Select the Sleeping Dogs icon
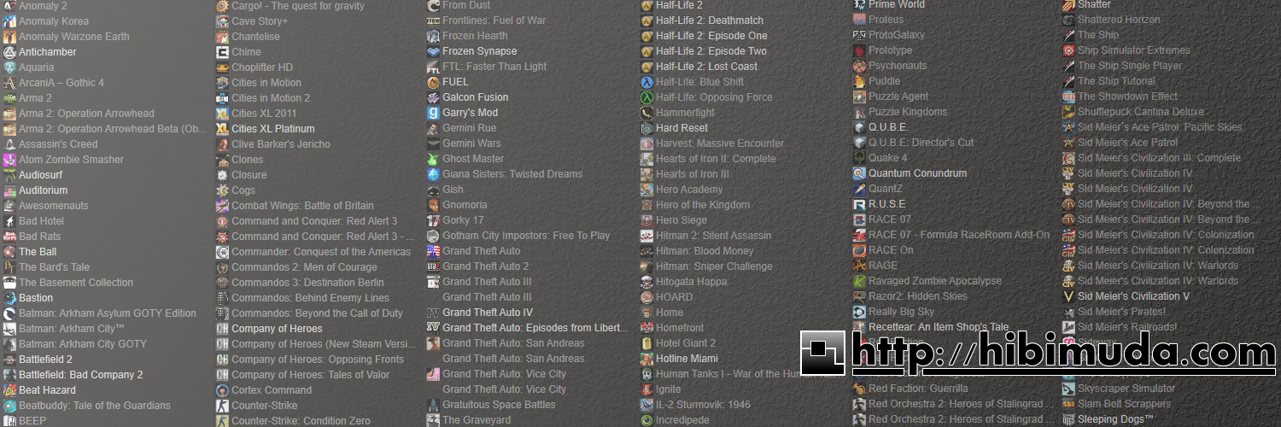The height and width of the screenshot is (427, 1281). (x=1068, y=419)
